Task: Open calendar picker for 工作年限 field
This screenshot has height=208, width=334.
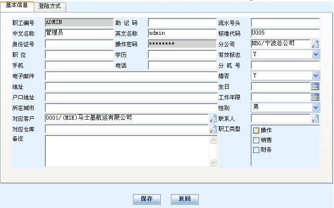Action: click(315, 97)
